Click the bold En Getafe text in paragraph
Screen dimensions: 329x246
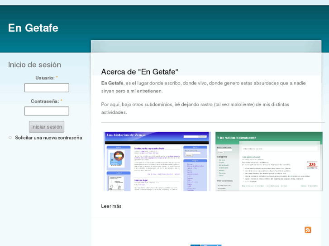tap(112, 83)
